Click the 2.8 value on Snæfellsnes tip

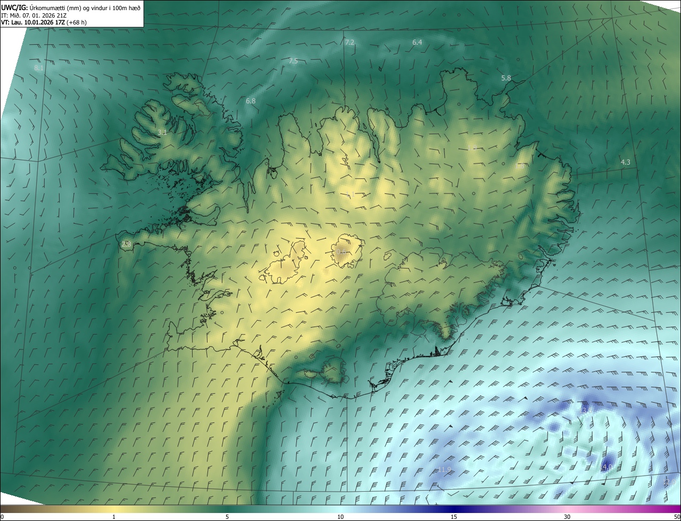tap(126, 244)
